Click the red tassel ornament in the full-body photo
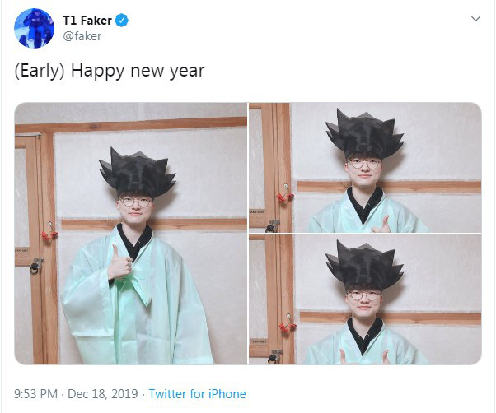Screen dimensions: 496x413 [49, 234]
